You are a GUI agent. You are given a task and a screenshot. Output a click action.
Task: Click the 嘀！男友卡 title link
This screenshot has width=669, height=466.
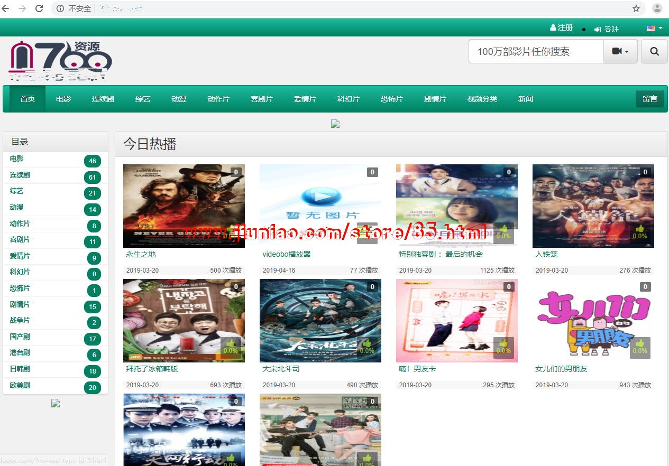418,369
